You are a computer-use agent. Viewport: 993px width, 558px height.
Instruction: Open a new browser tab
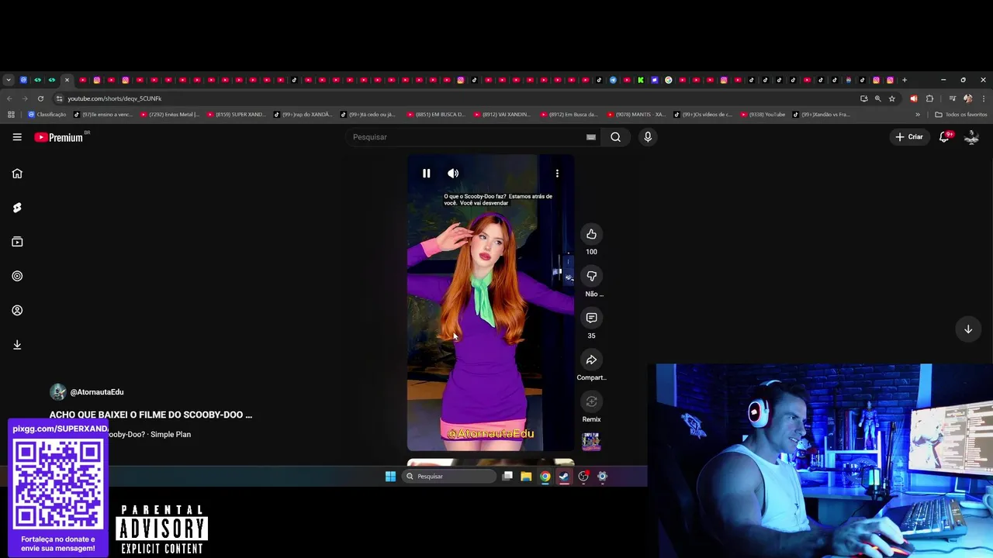click(x=904, y=80)
